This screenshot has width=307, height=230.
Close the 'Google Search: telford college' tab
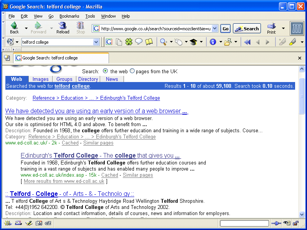(300, 58)
